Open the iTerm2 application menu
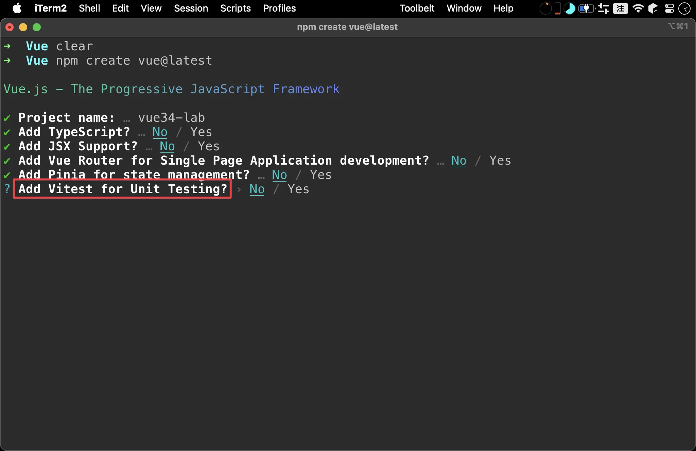The height and width of the screenshot is (451, 696). [x=50, y=8]
